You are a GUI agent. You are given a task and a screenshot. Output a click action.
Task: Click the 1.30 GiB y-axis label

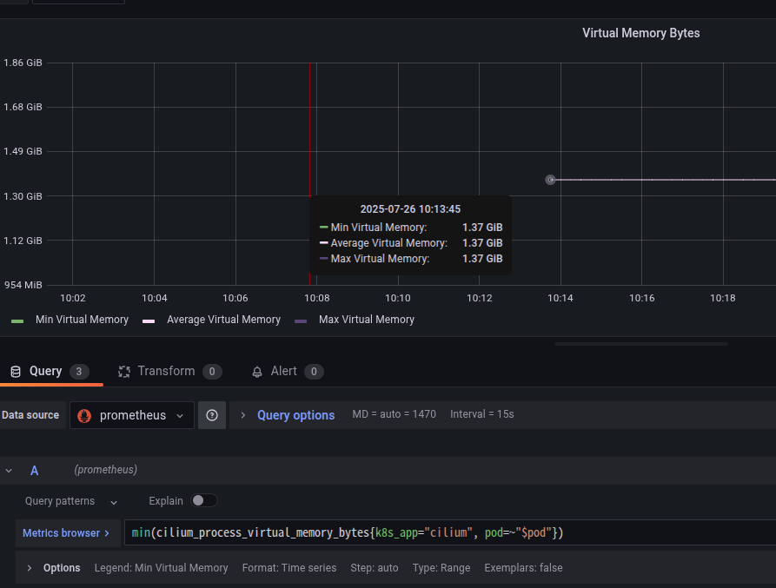pos(23,196)
